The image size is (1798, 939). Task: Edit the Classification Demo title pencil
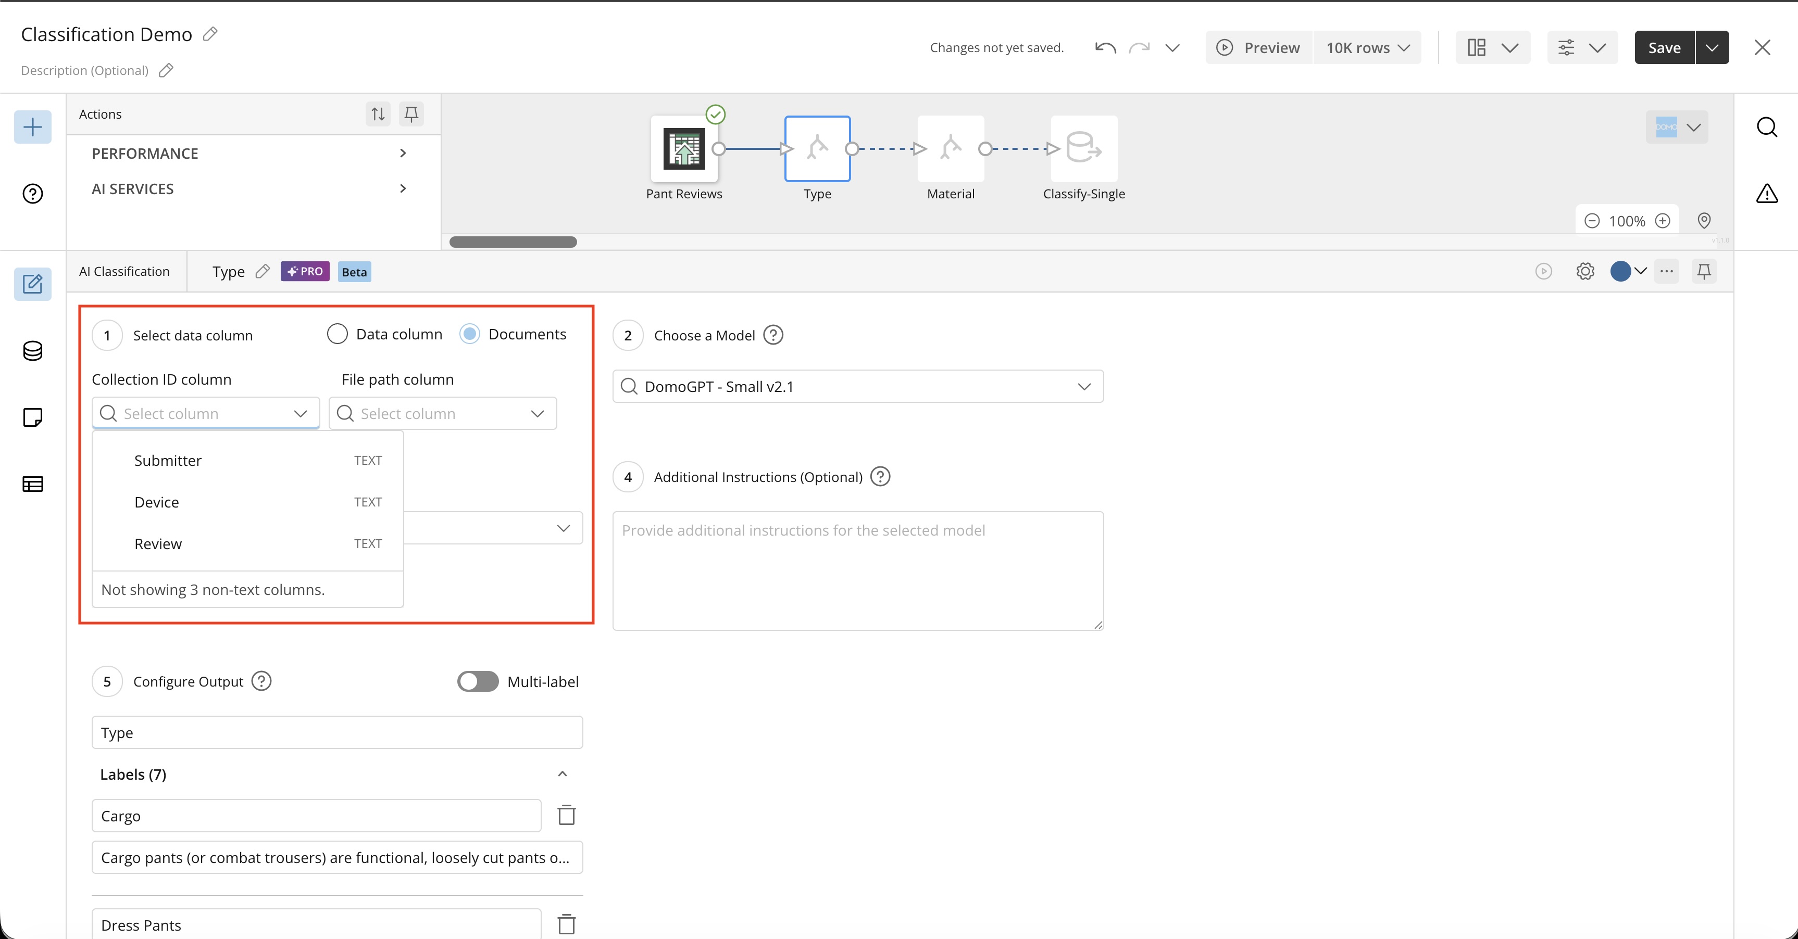[x=210, y=34]
